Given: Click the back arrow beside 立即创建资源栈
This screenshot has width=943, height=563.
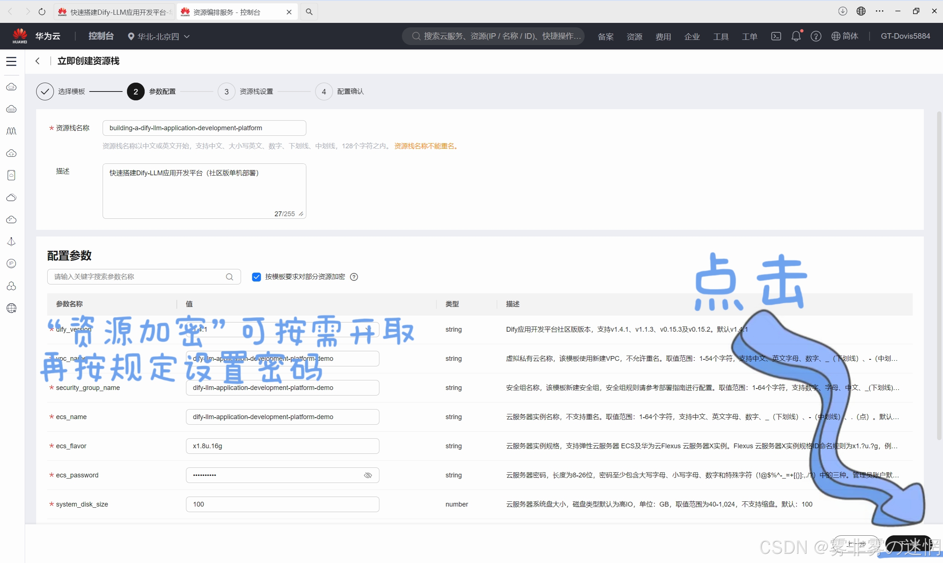Looking at the screenshot, I should (x=38, y=61).
